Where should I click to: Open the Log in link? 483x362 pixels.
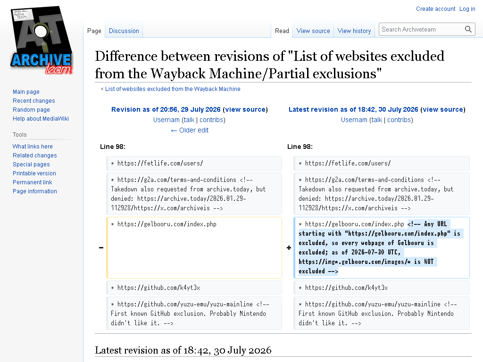pos(467,9)
